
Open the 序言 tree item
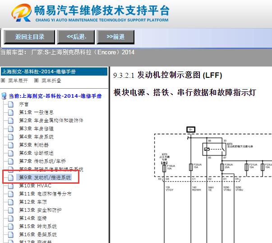click(23, 104)
